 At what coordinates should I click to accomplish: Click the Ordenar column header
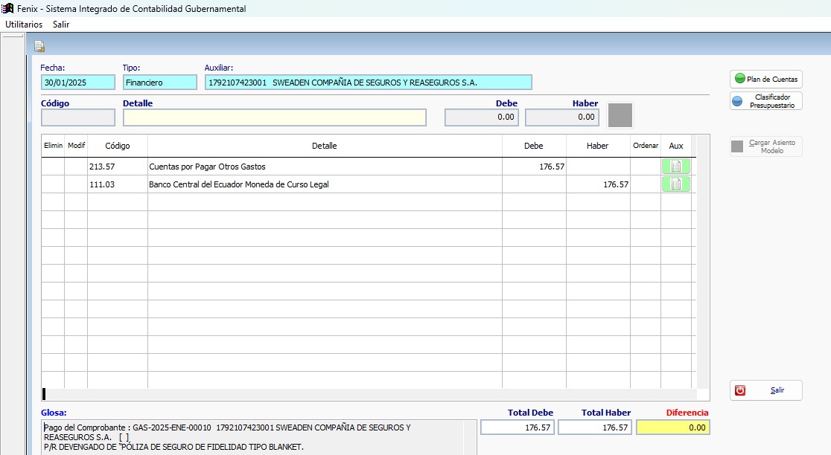pyautogui.click(x=645, y=146)
